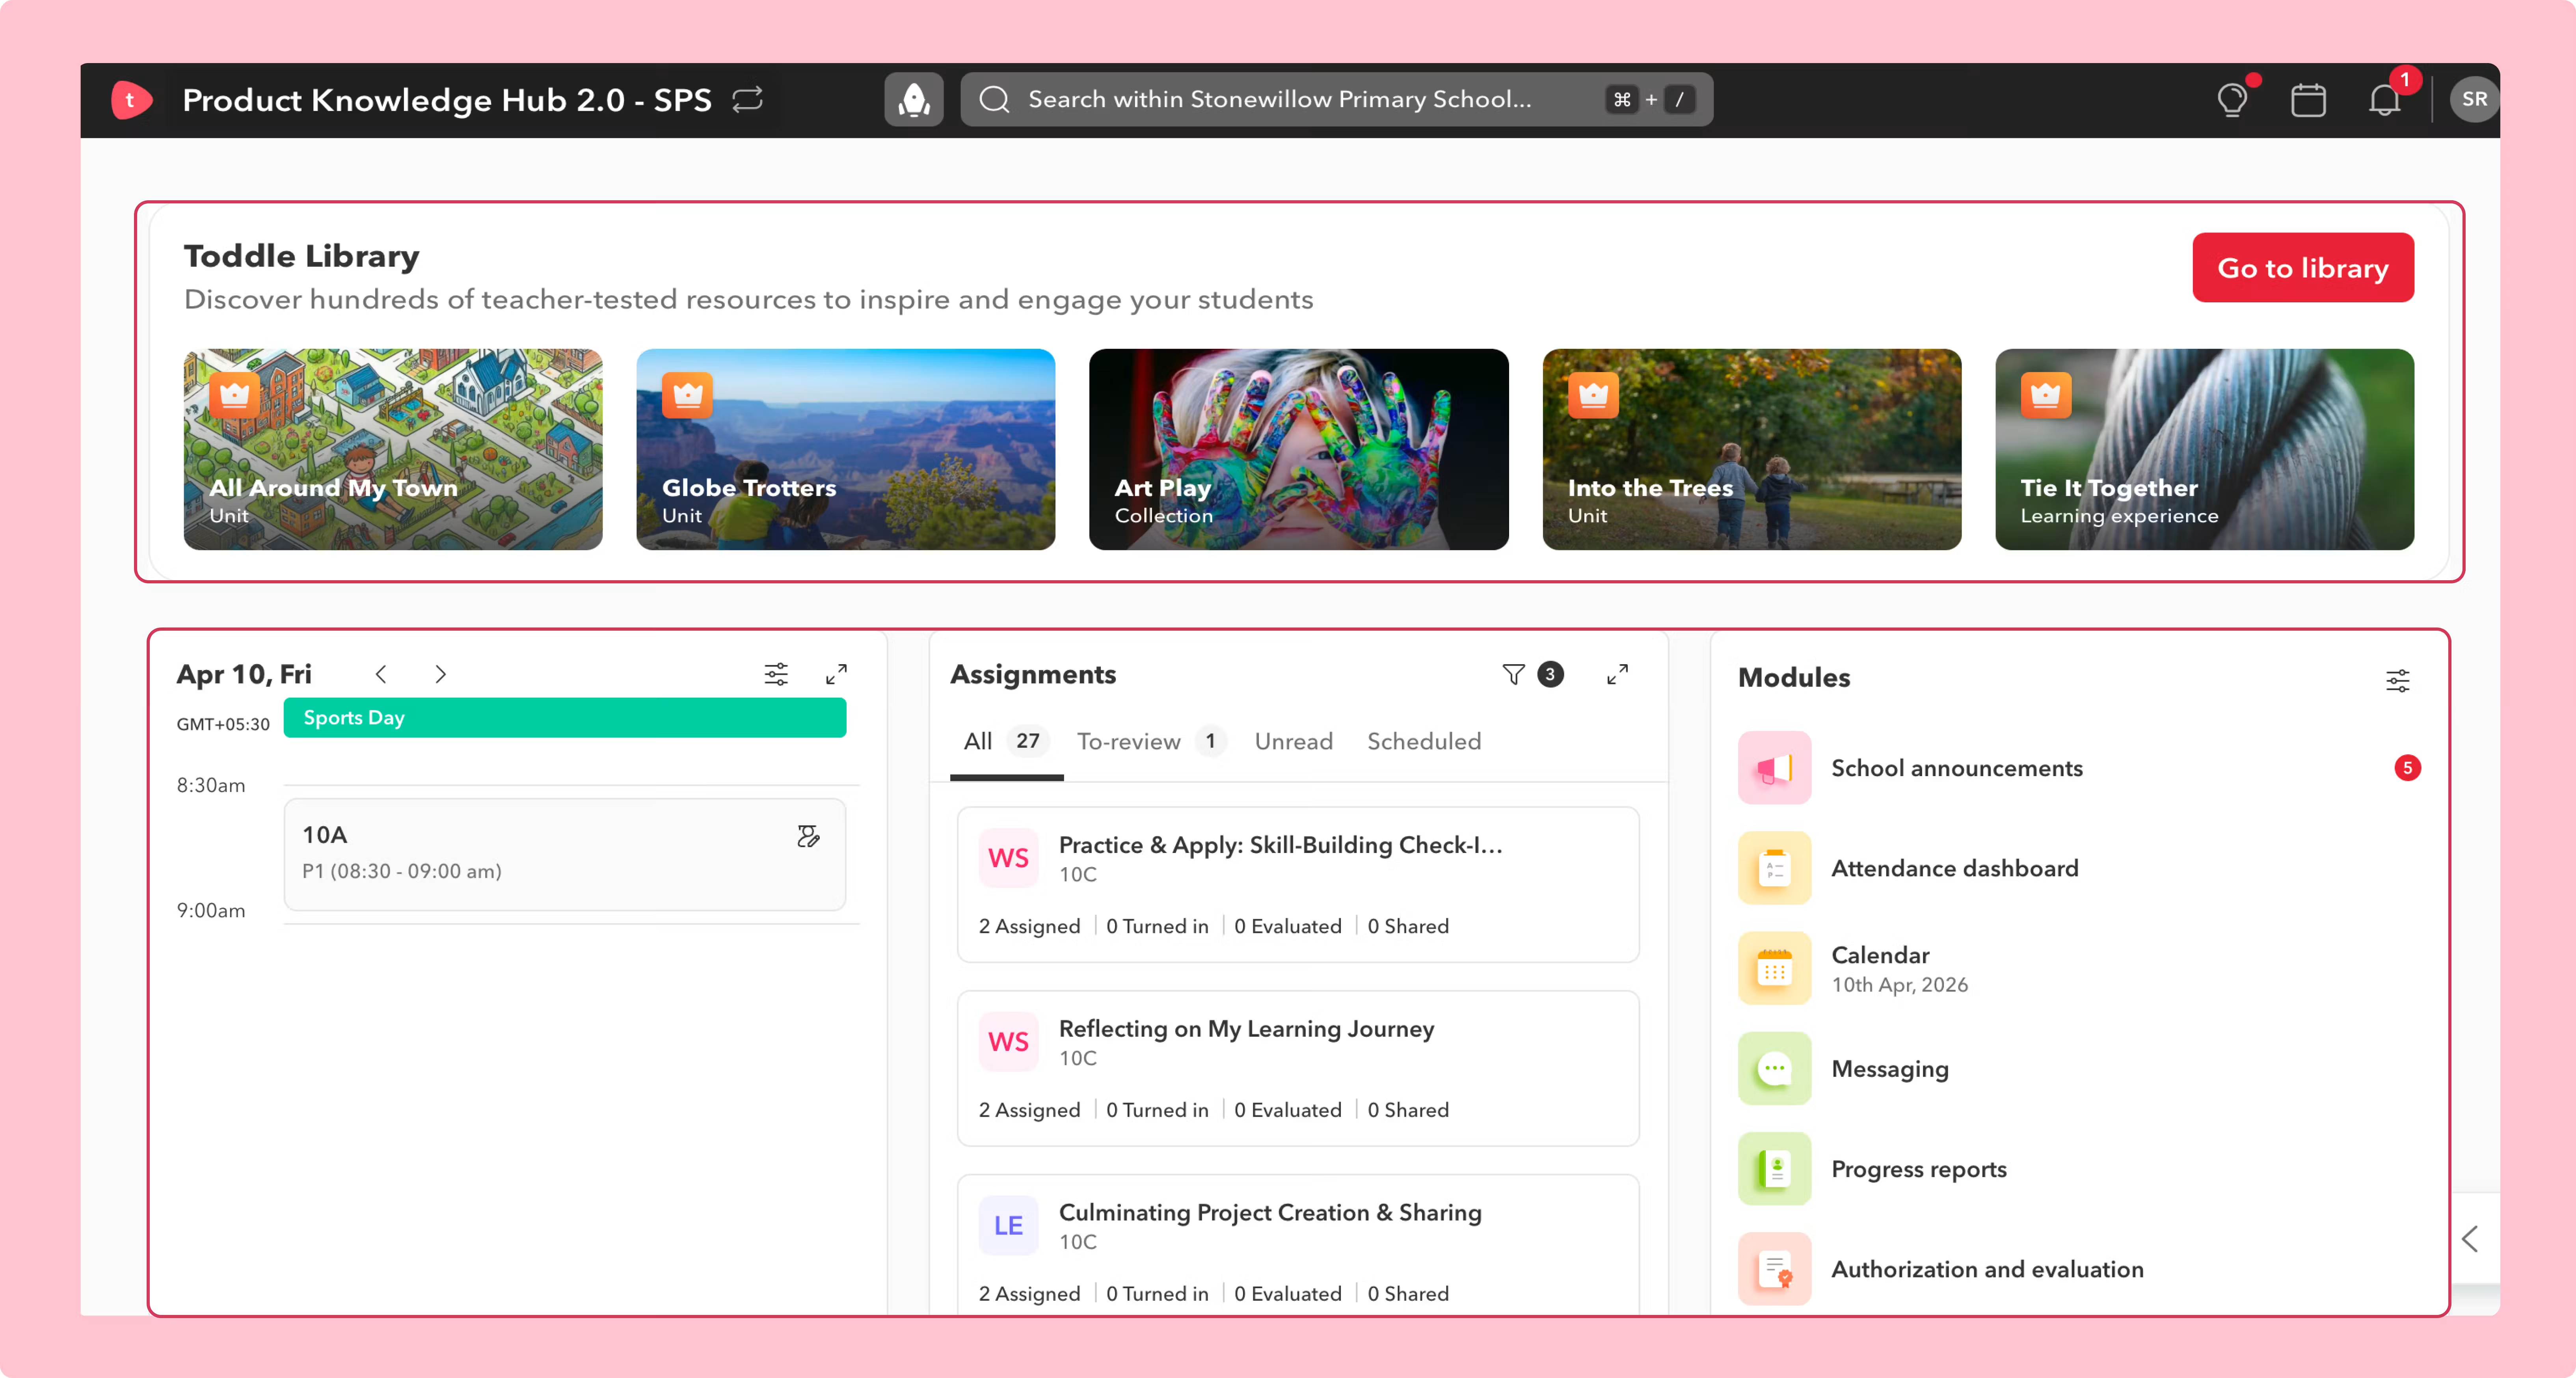Click the edit icon on class 10A

coord(808,836)
